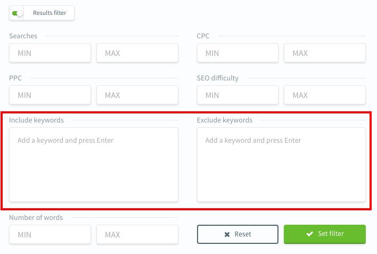Focus the SEO difficulty MIN field
Screen dimensions: 377x254
237,95
